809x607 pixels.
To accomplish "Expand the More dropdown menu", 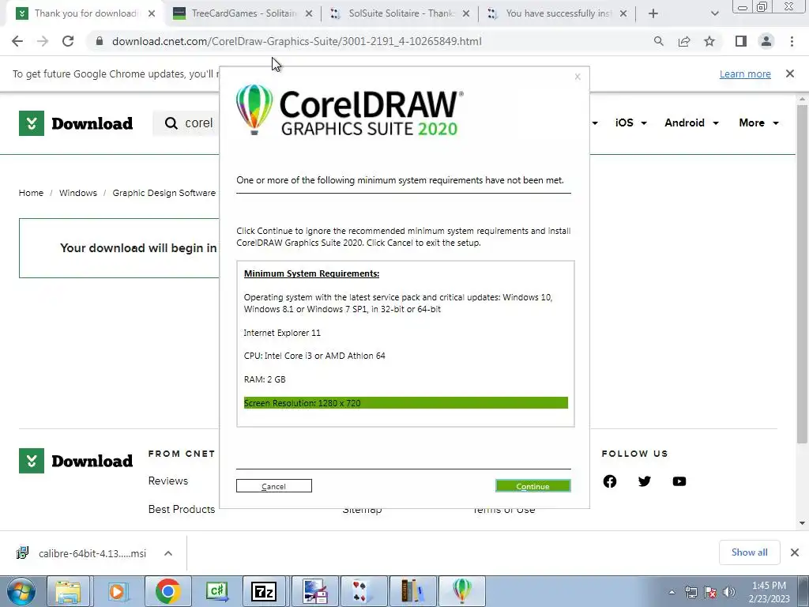I will coord(759,123).
